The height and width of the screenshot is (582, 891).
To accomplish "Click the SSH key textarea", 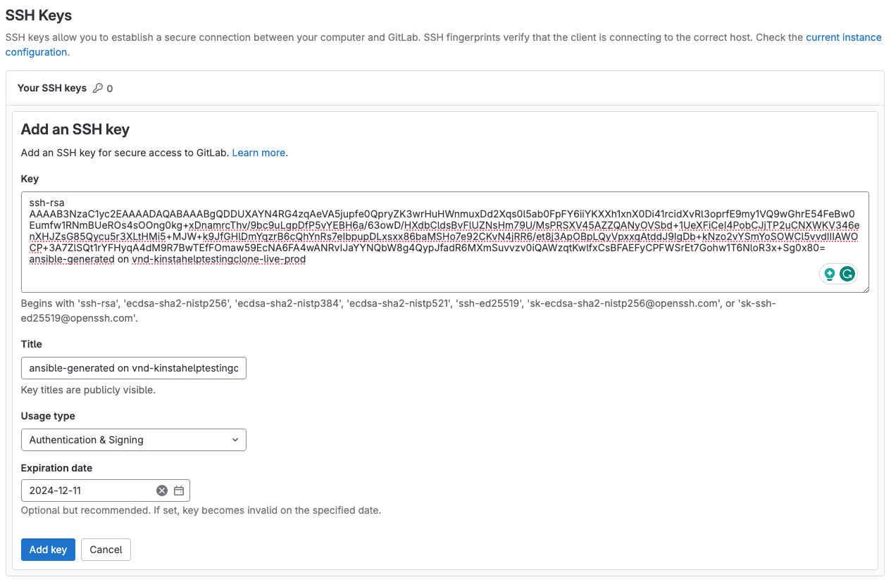I will click(x=445, y=243).
